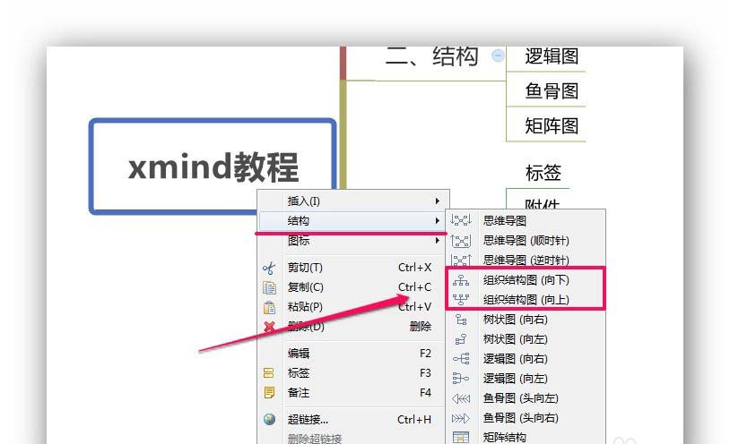Viewport: 730px width, 444px height.
Task: Select the 矩阵图 subtopic
Action: coord(552,125)
